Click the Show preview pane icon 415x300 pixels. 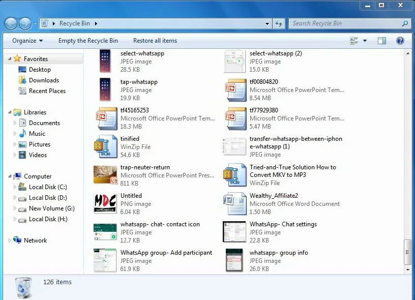382,40
